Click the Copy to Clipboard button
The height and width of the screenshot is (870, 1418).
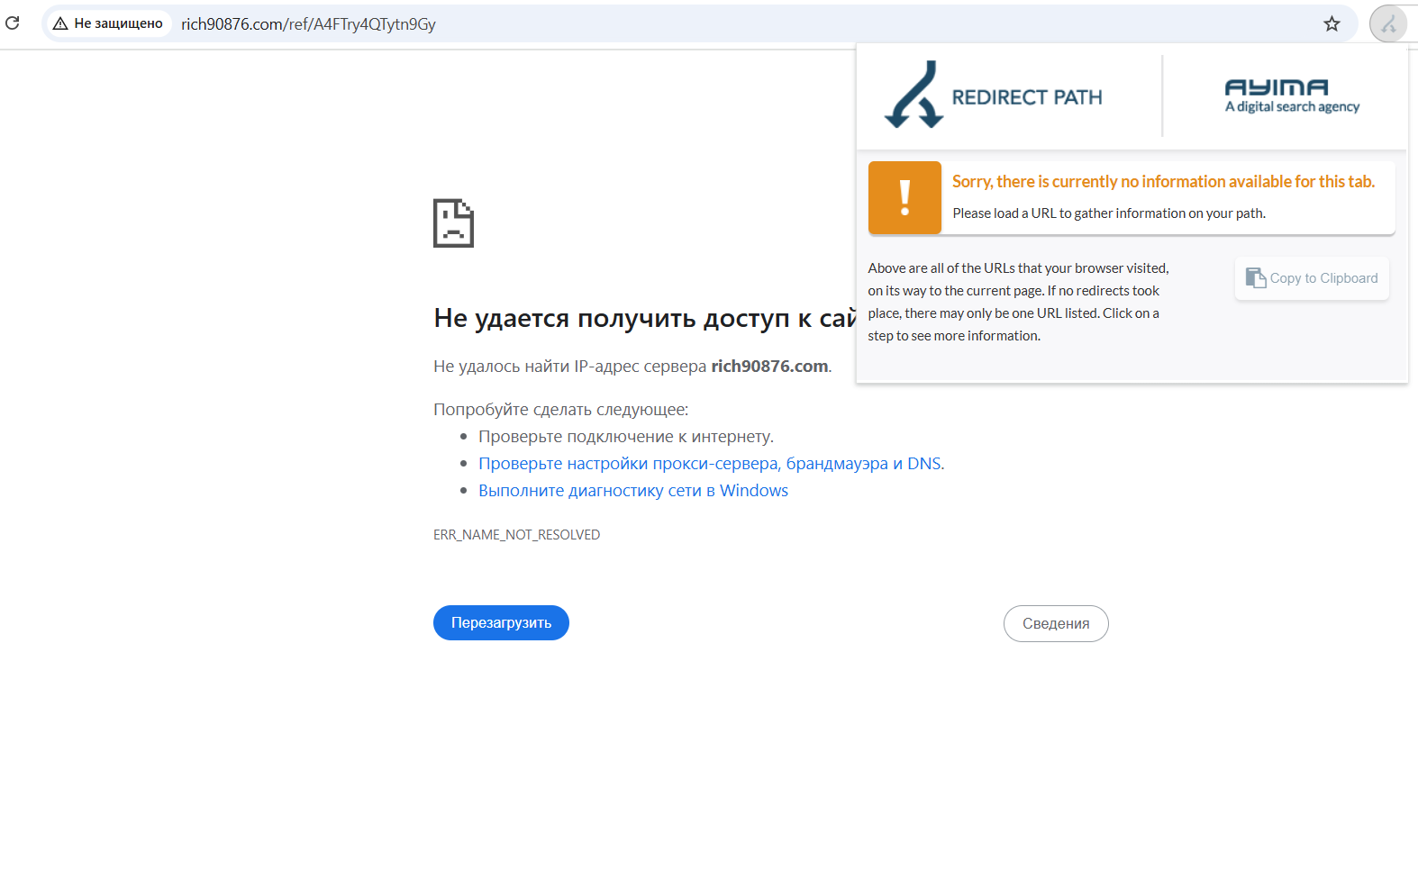1312,278
